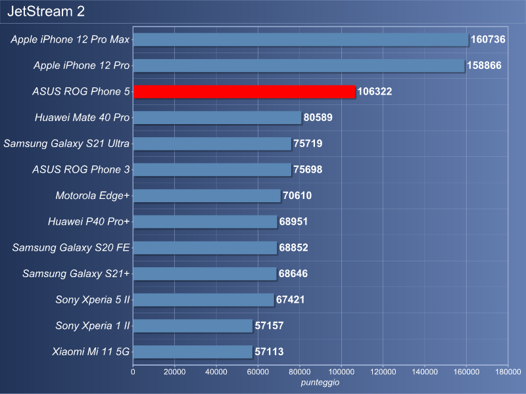The image size is (526, 394).
Task: Select the score value 75698
Action: click(x=308, y=169)
